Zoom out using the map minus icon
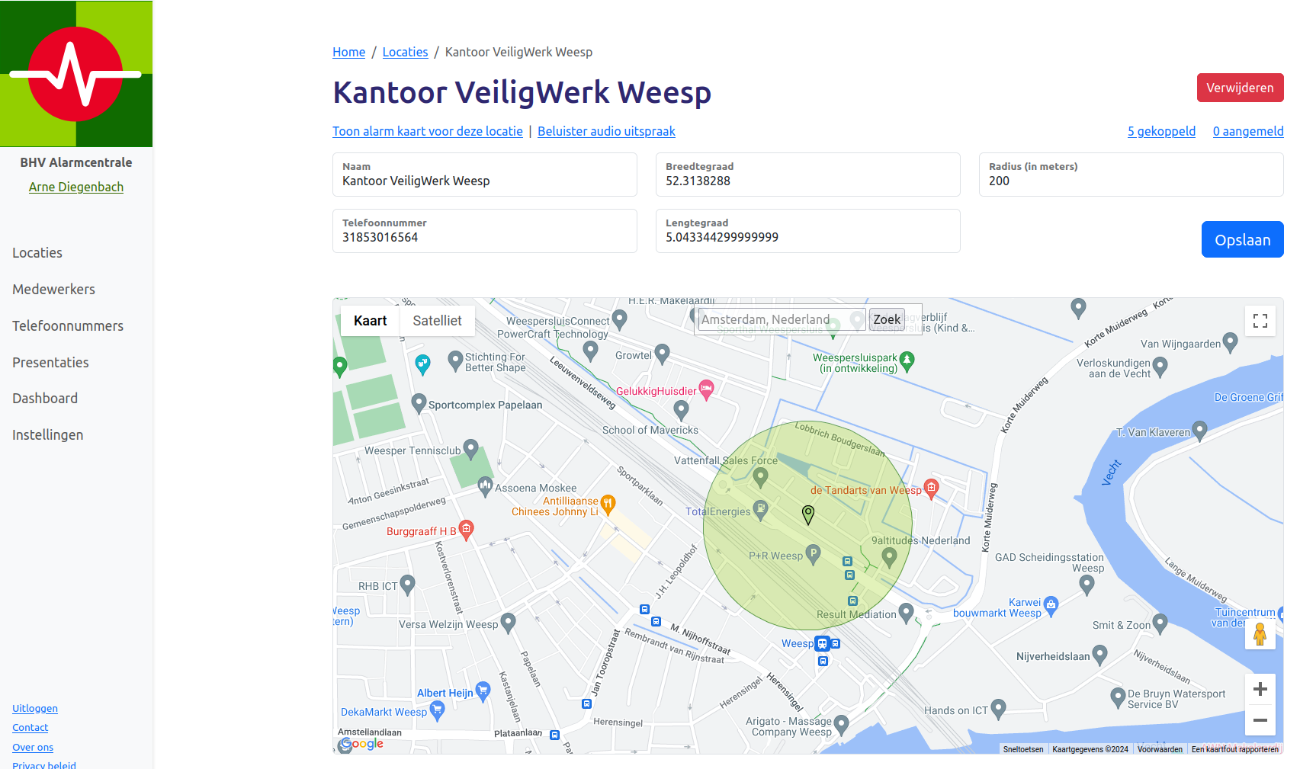Viewport: 1300px width, 769px height. [1260, 719]
